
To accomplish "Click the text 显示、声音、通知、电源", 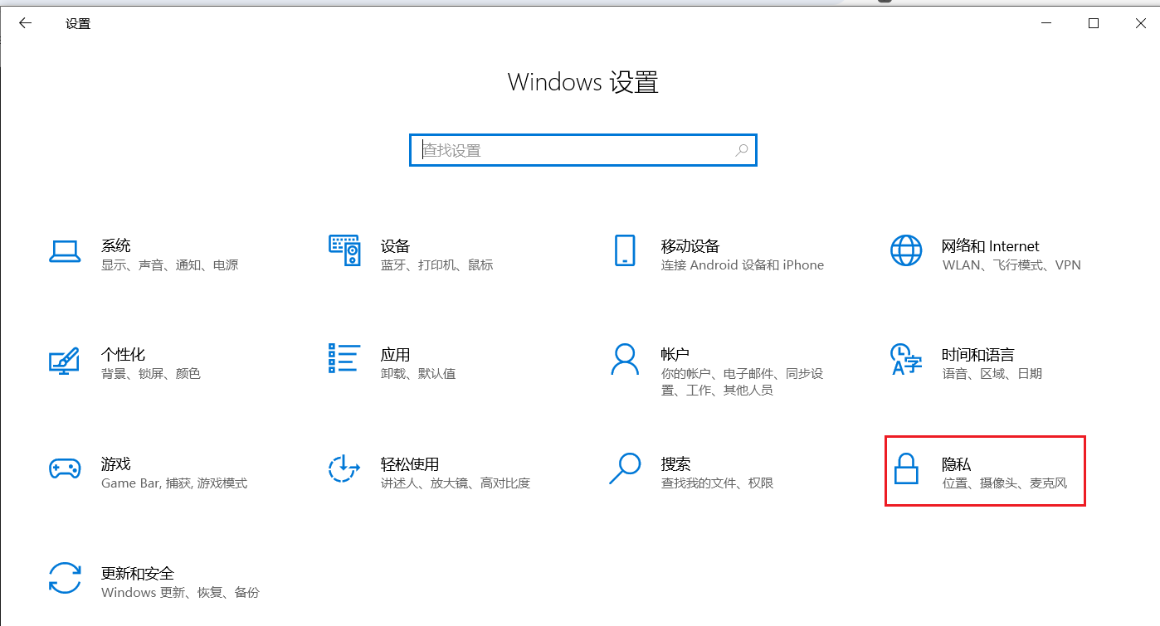I will [x=170, y=265].
